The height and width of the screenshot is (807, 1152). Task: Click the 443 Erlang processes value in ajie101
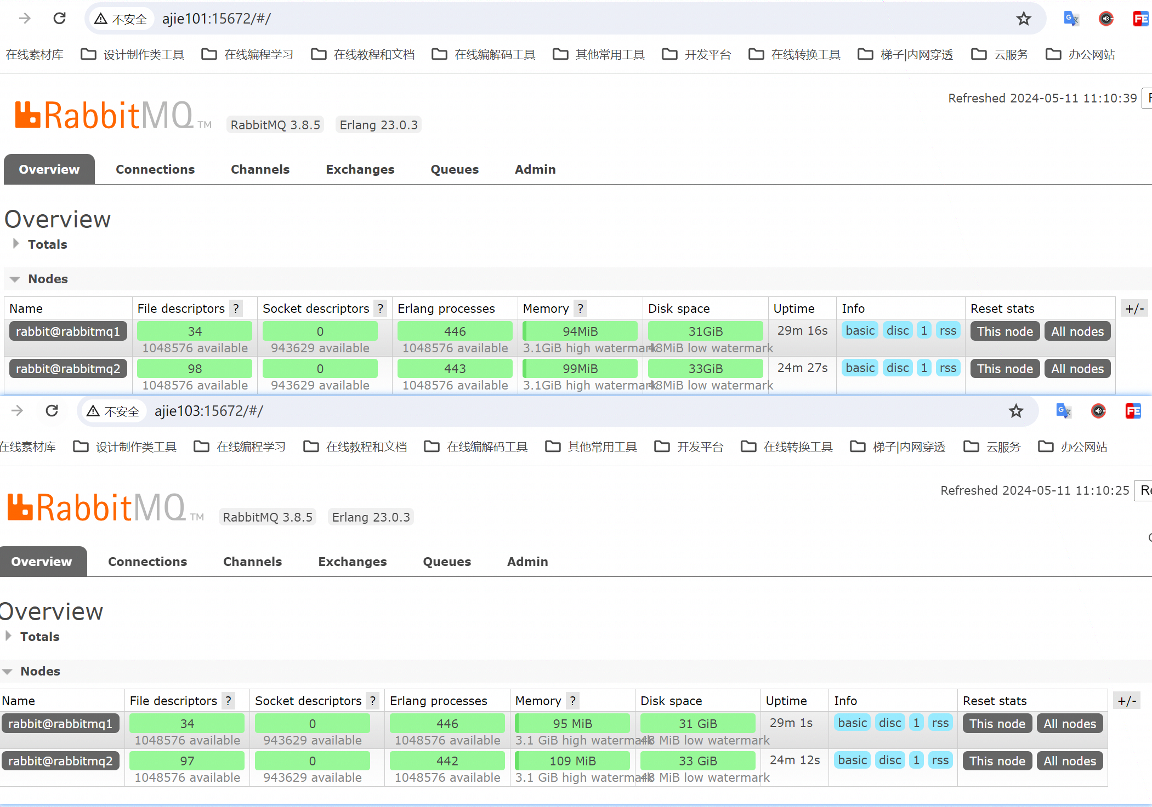click(455, 369)
